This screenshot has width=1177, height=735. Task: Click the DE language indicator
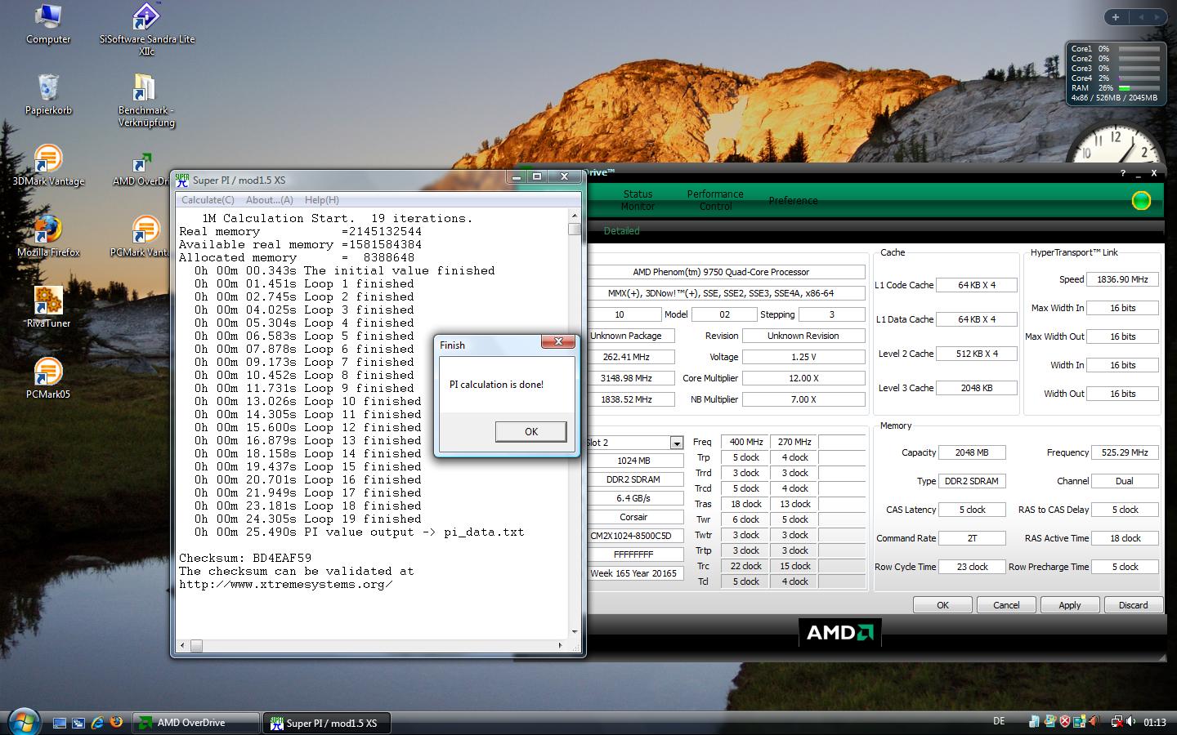(999, 721)
